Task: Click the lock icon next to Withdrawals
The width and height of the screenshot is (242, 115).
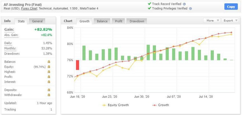Action: tap(49, 95)
